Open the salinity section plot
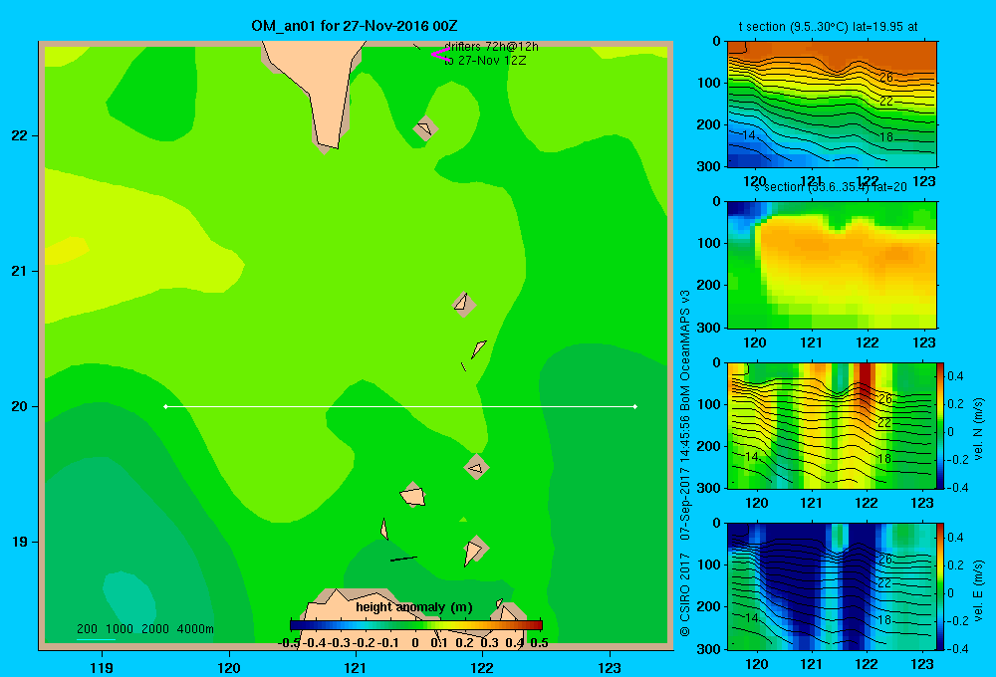The height and width of the screenshot is (677, 996). pos(832,265)
